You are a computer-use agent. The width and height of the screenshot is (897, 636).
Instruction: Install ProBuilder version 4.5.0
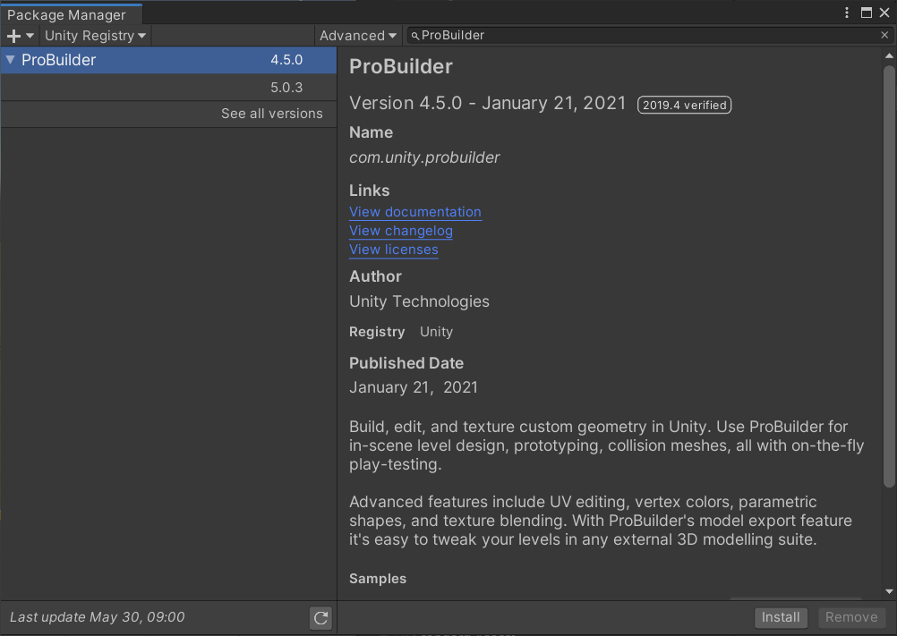780,617
